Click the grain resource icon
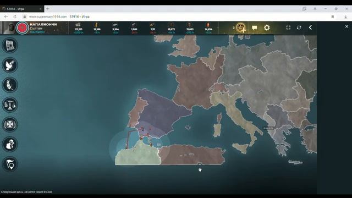 click(97, 24)
